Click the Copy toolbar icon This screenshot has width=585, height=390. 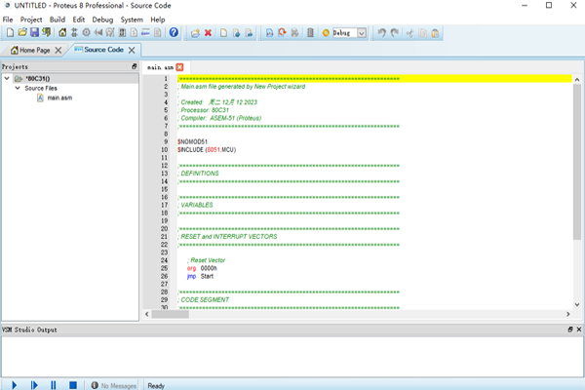(423, 33)
